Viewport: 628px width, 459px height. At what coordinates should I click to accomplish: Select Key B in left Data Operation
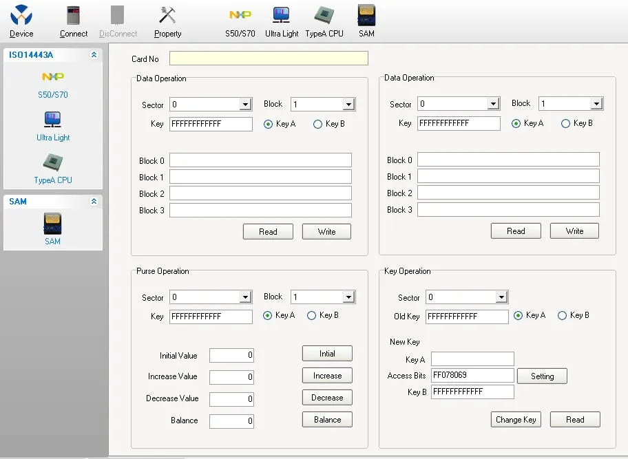318,125
